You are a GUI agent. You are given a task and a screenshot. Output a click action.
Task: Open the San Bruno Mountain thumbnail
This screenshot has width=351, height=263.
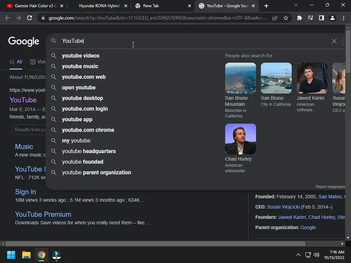(240, 78)
